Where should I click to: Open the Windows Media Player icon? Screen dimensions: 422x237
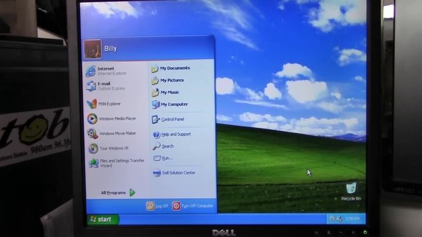[x=92, y=118]
